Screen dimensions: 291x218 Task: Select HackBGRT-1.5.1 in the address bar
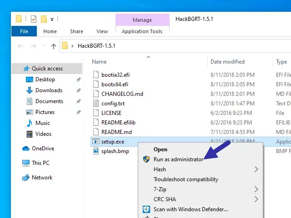pyautogui.click(x=96, y=46)
